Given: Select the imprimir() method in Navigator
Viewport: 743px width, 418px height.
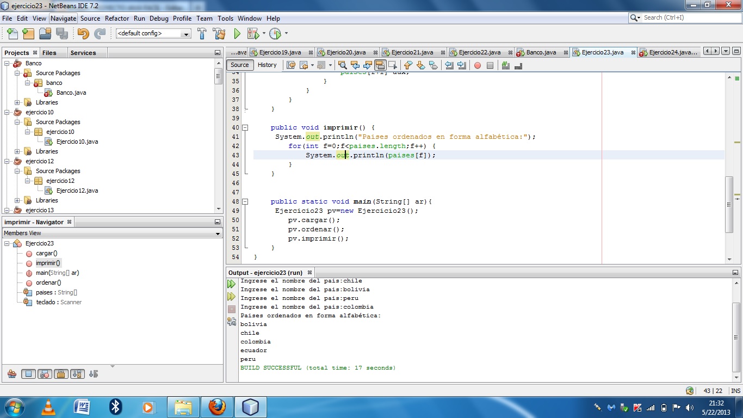Looking at the screenshot, I should (47, 263).
